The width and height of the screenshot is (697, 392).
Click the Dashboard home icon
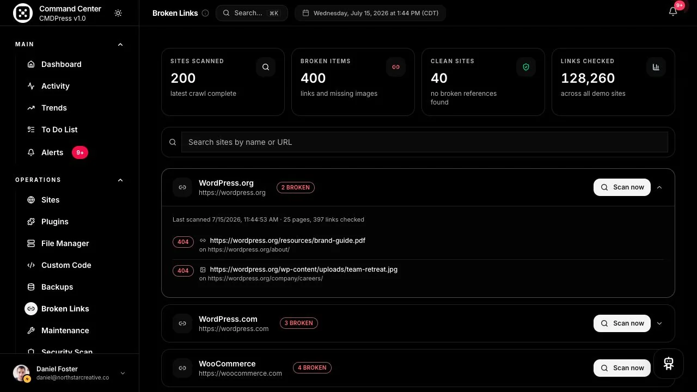tap(31, 64)
